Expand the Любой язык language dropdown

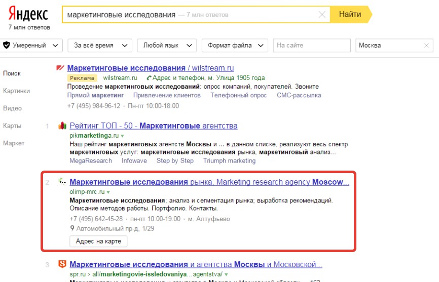click(167, 45)
